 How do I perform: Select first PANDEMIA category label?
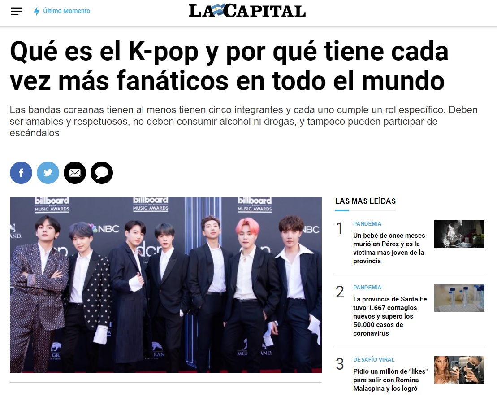click(367, 223)
